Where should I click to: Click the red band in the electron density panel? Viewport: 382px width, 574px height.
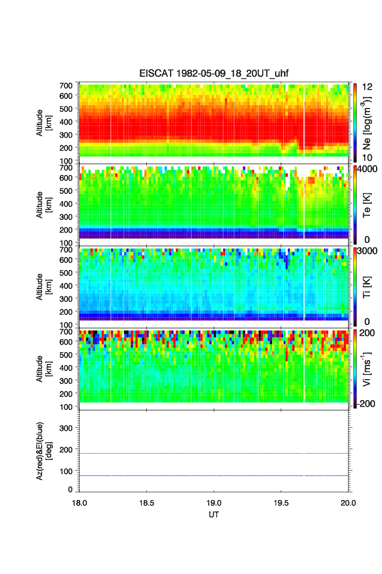click(x=214, y=130)
